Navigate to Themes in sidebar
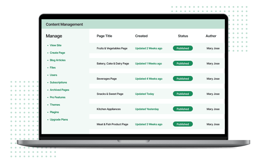 [55, 105]
